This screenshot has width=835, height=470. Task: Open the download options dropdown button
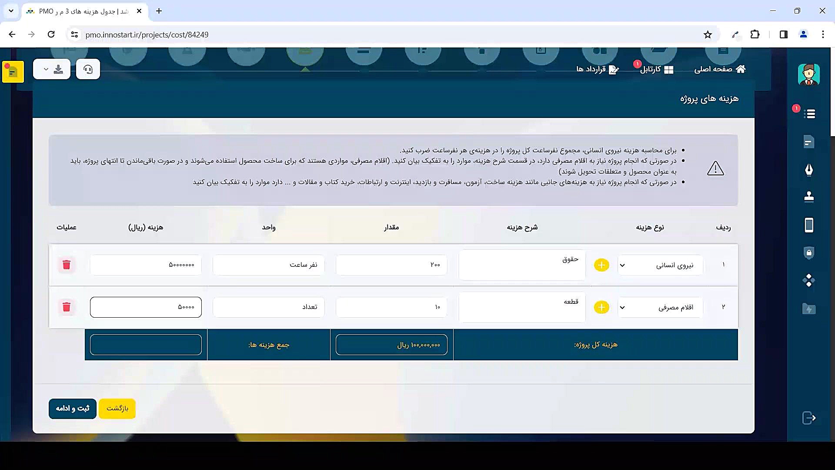pos(52,70)
